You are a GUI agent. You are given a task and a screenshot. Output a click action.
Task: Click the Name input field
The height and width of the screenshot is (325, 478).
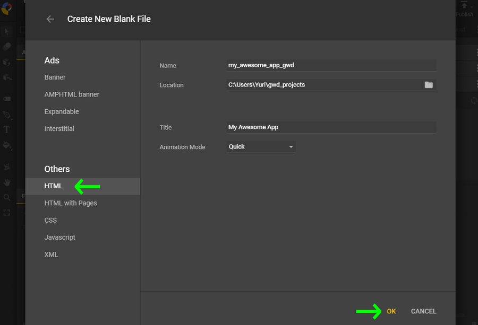tap(331, 65)
